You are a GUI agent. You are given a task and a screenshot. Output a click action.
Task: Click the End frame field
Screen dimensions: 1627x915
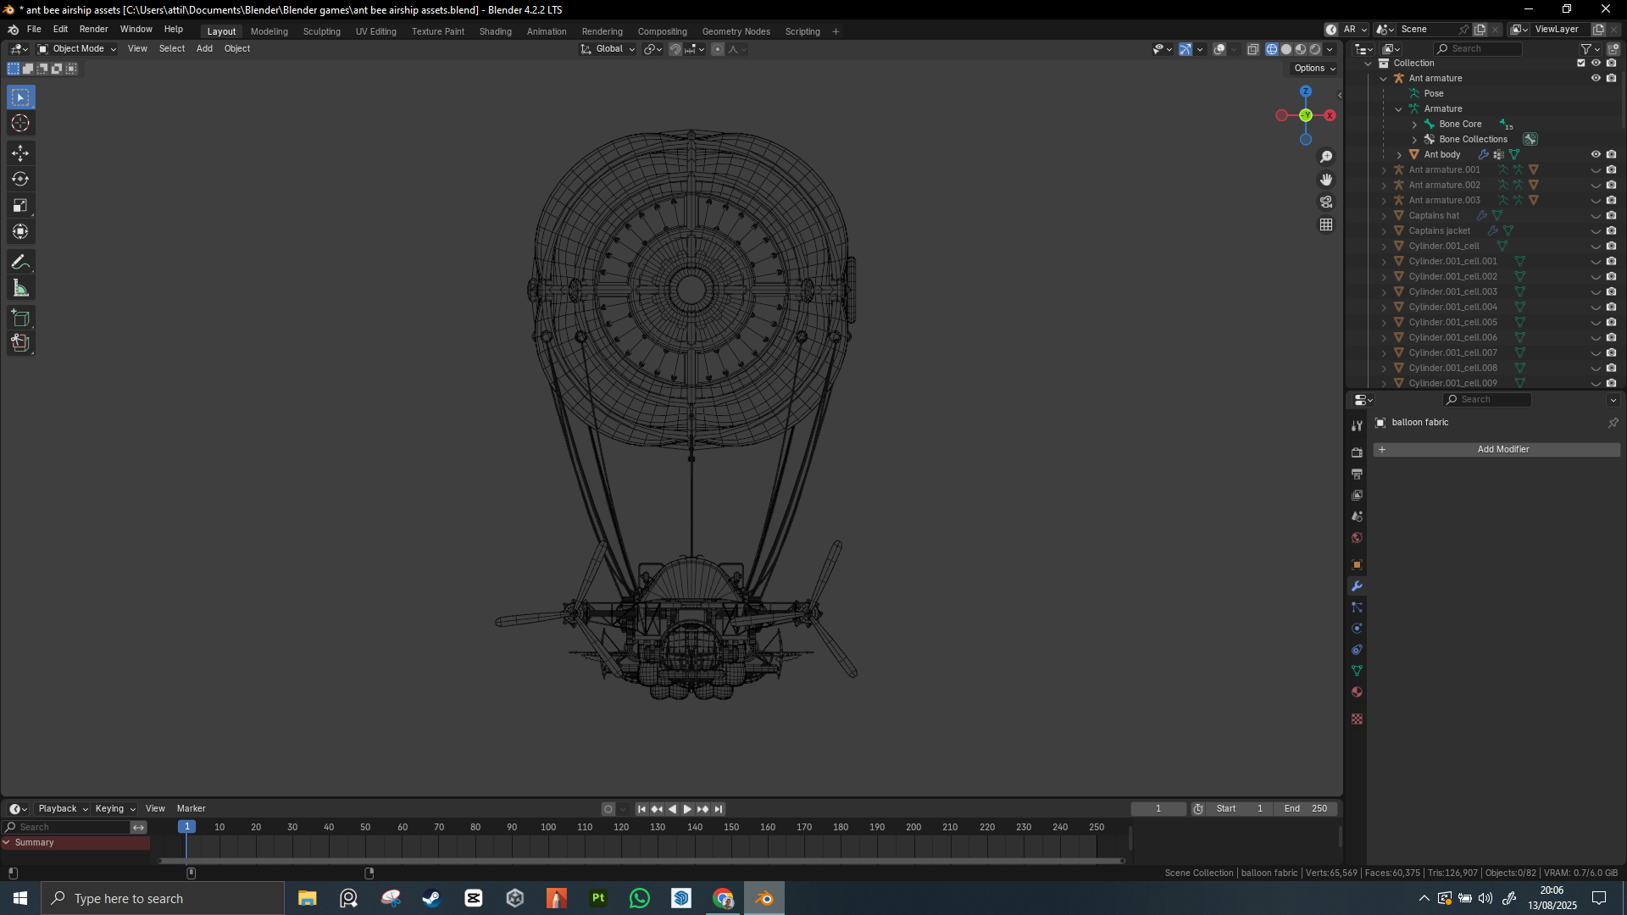click(1306, 809)
